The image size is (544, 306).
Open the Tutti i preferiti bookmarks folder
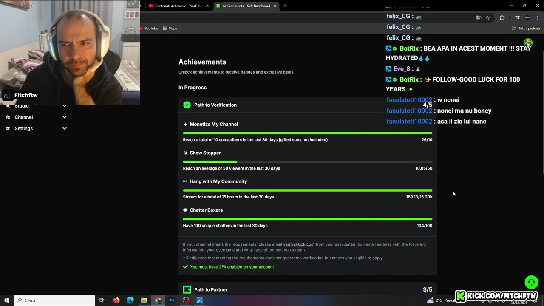[x=526, y=28]
